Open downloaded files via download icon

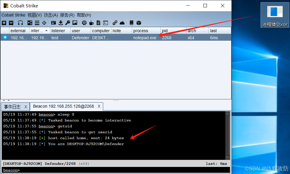(x=61, y=23)
